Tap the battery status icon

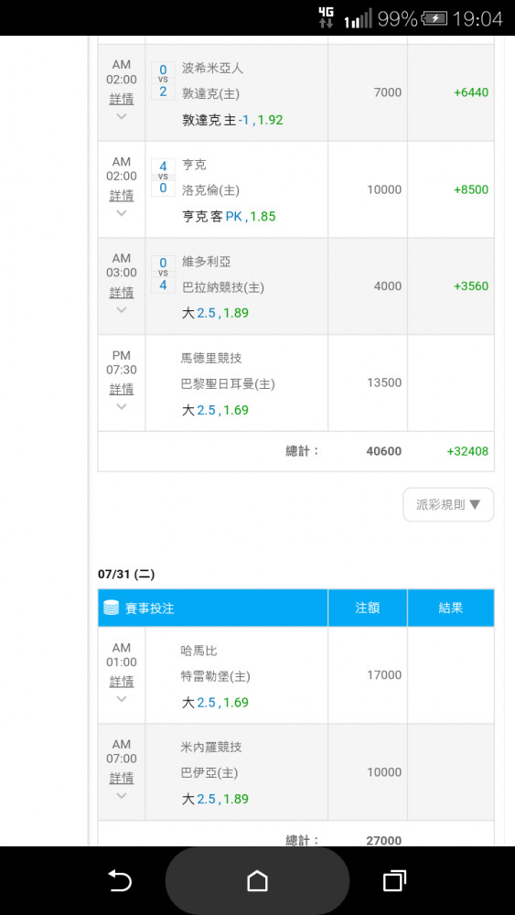(x=434, y=19)
